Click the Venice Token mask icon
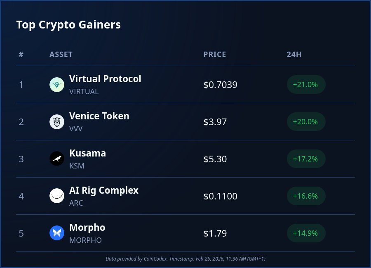 pos(57,122)
